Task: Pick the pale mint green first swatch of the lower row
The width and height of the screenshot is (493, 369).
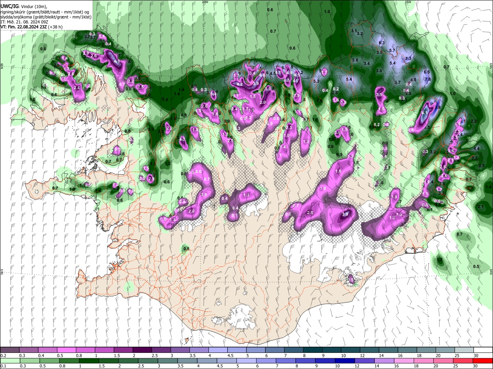Action: 10,361
